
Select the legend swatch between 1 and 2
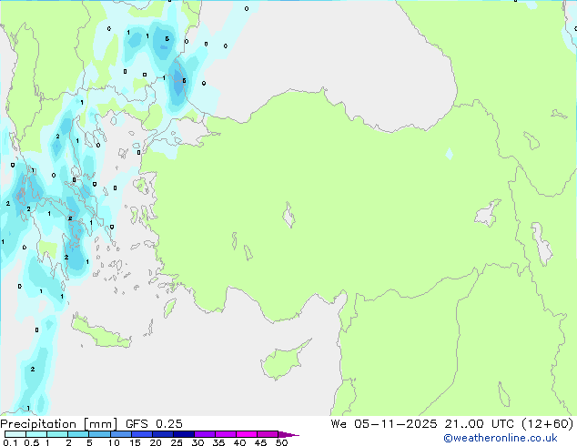pyautogui.click(x=57, y=434)
